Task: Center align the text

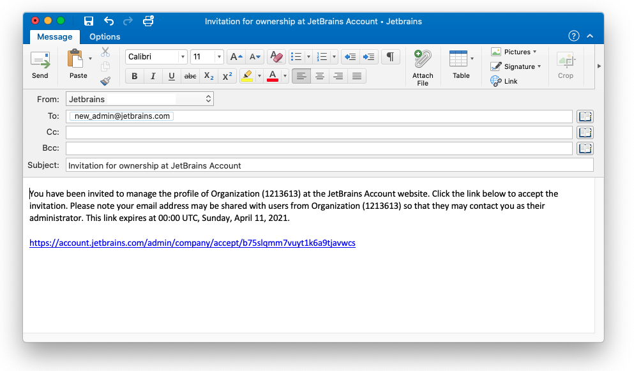Action: tap(320, 76)
